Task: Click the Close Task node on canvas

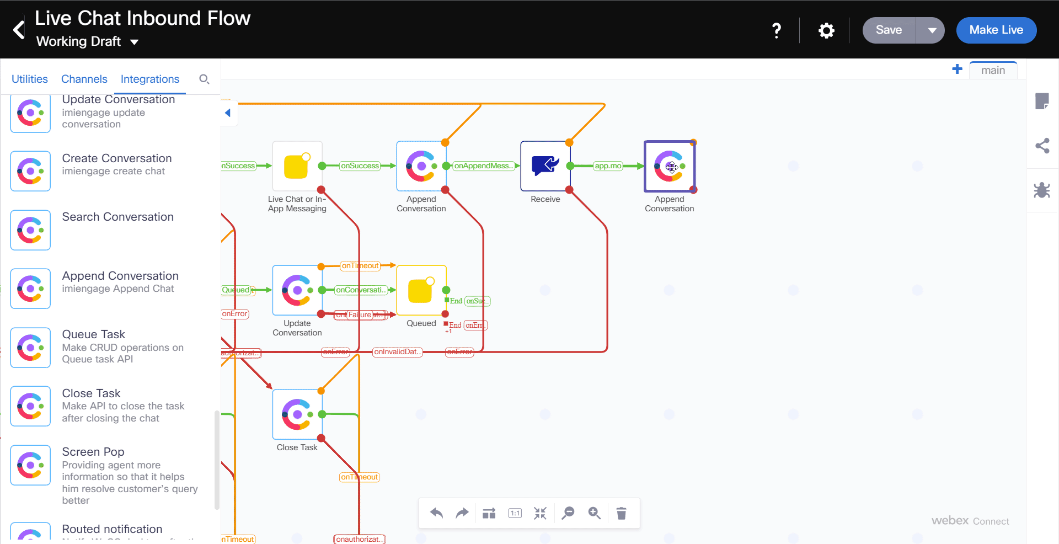Action: tap(297, 414)
